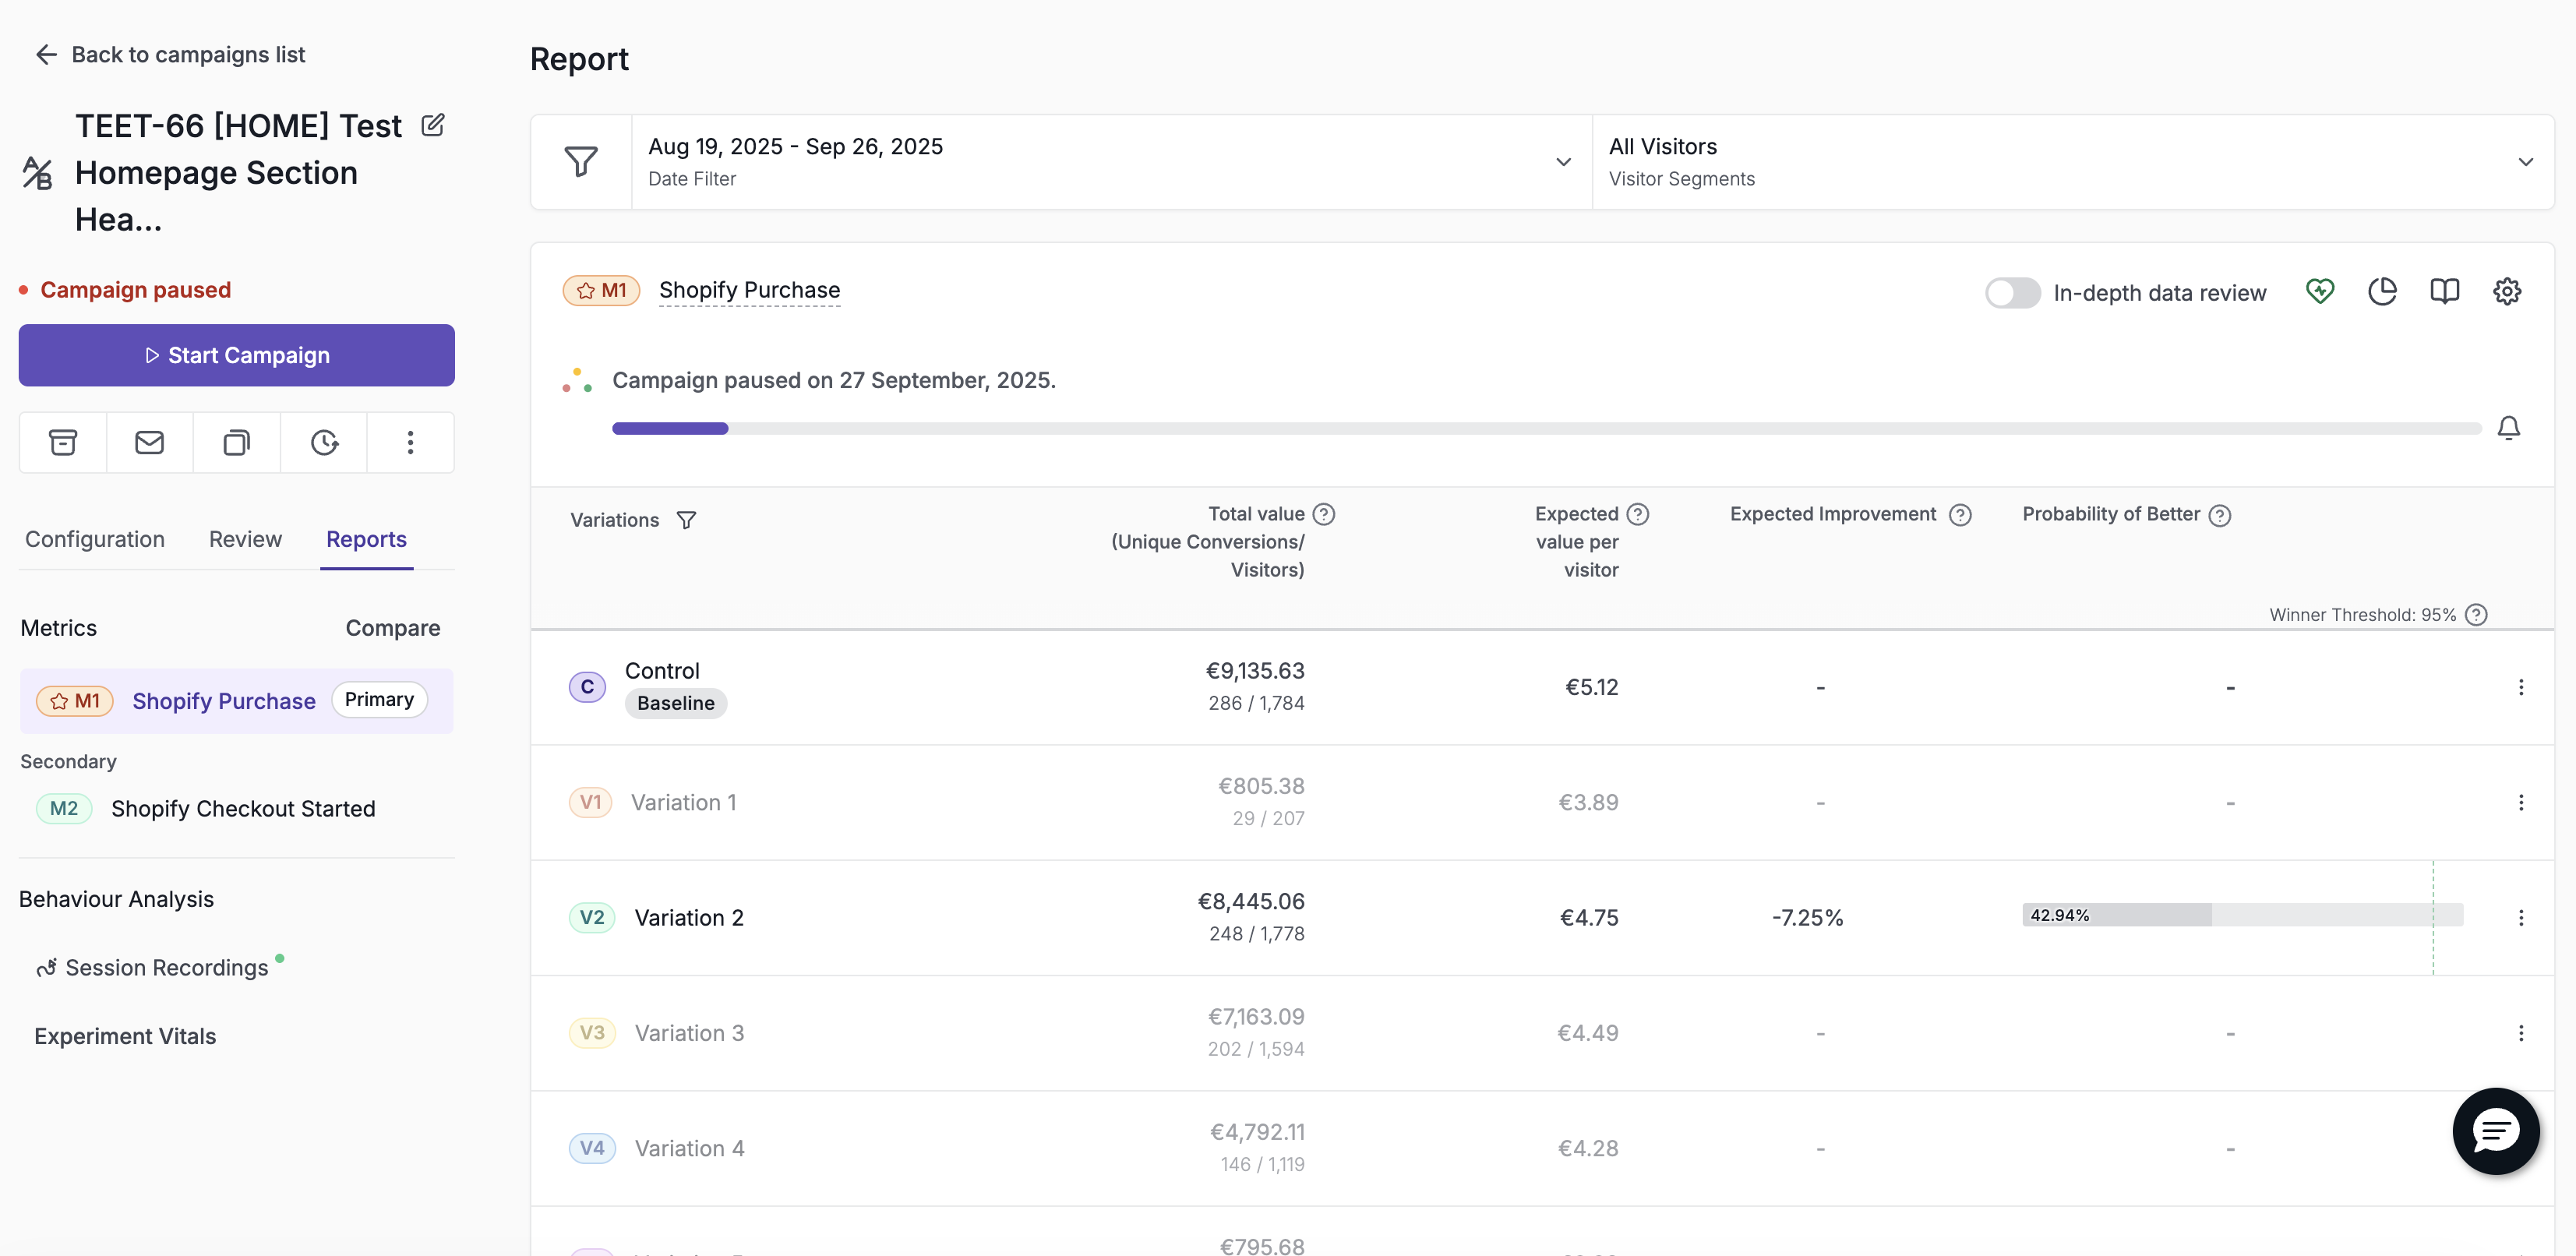Image resolution: width=2576 pixels, height=1256 pixels.
Task: Switch to the Review tab
Action: pyautogui.click(x=245, y=539)
